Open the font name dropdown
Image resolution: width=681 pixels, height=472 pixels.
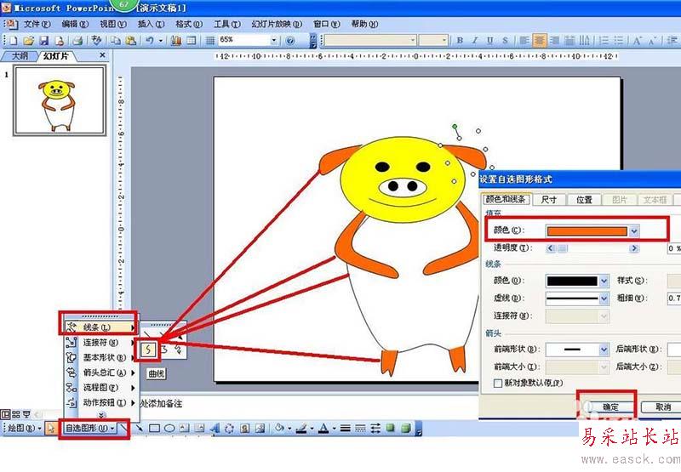click(x=413, y=40)
